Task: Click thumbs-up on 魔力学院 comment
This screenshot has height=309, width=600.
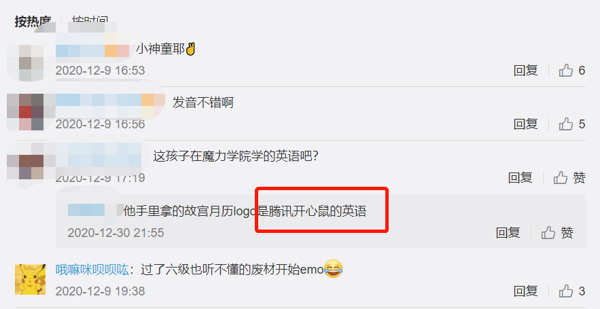Action: click(560, 178)
